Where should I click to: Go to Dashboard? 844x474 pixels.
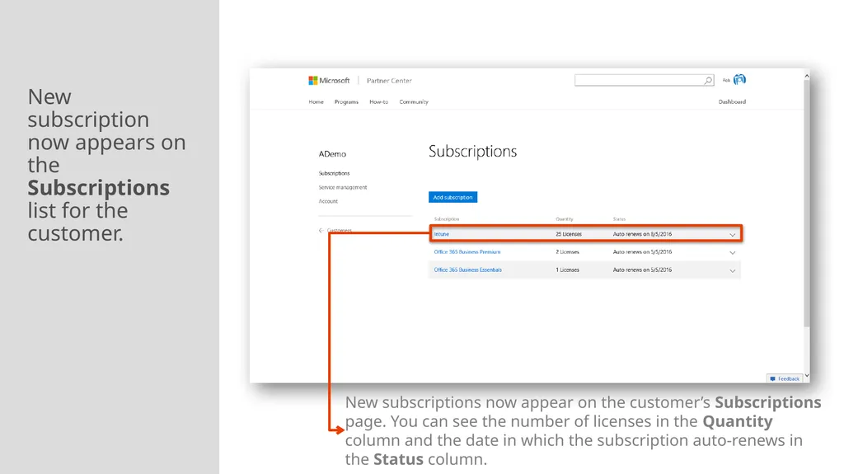click(x=732, y=101)
